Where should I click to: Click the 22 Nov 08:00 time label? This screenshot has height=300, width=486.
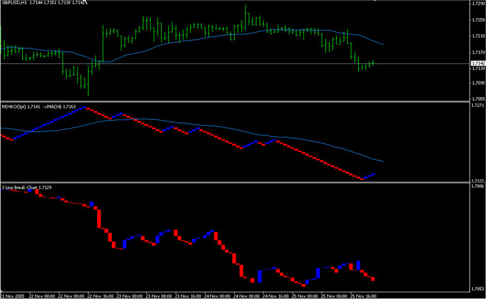[x=71, y=297]
